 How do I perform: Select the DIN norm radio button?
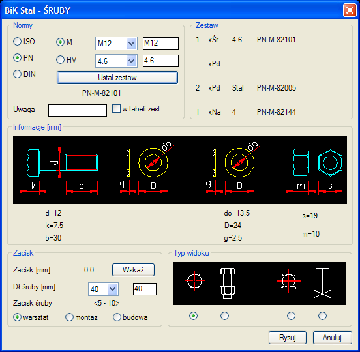click(17, 74)
